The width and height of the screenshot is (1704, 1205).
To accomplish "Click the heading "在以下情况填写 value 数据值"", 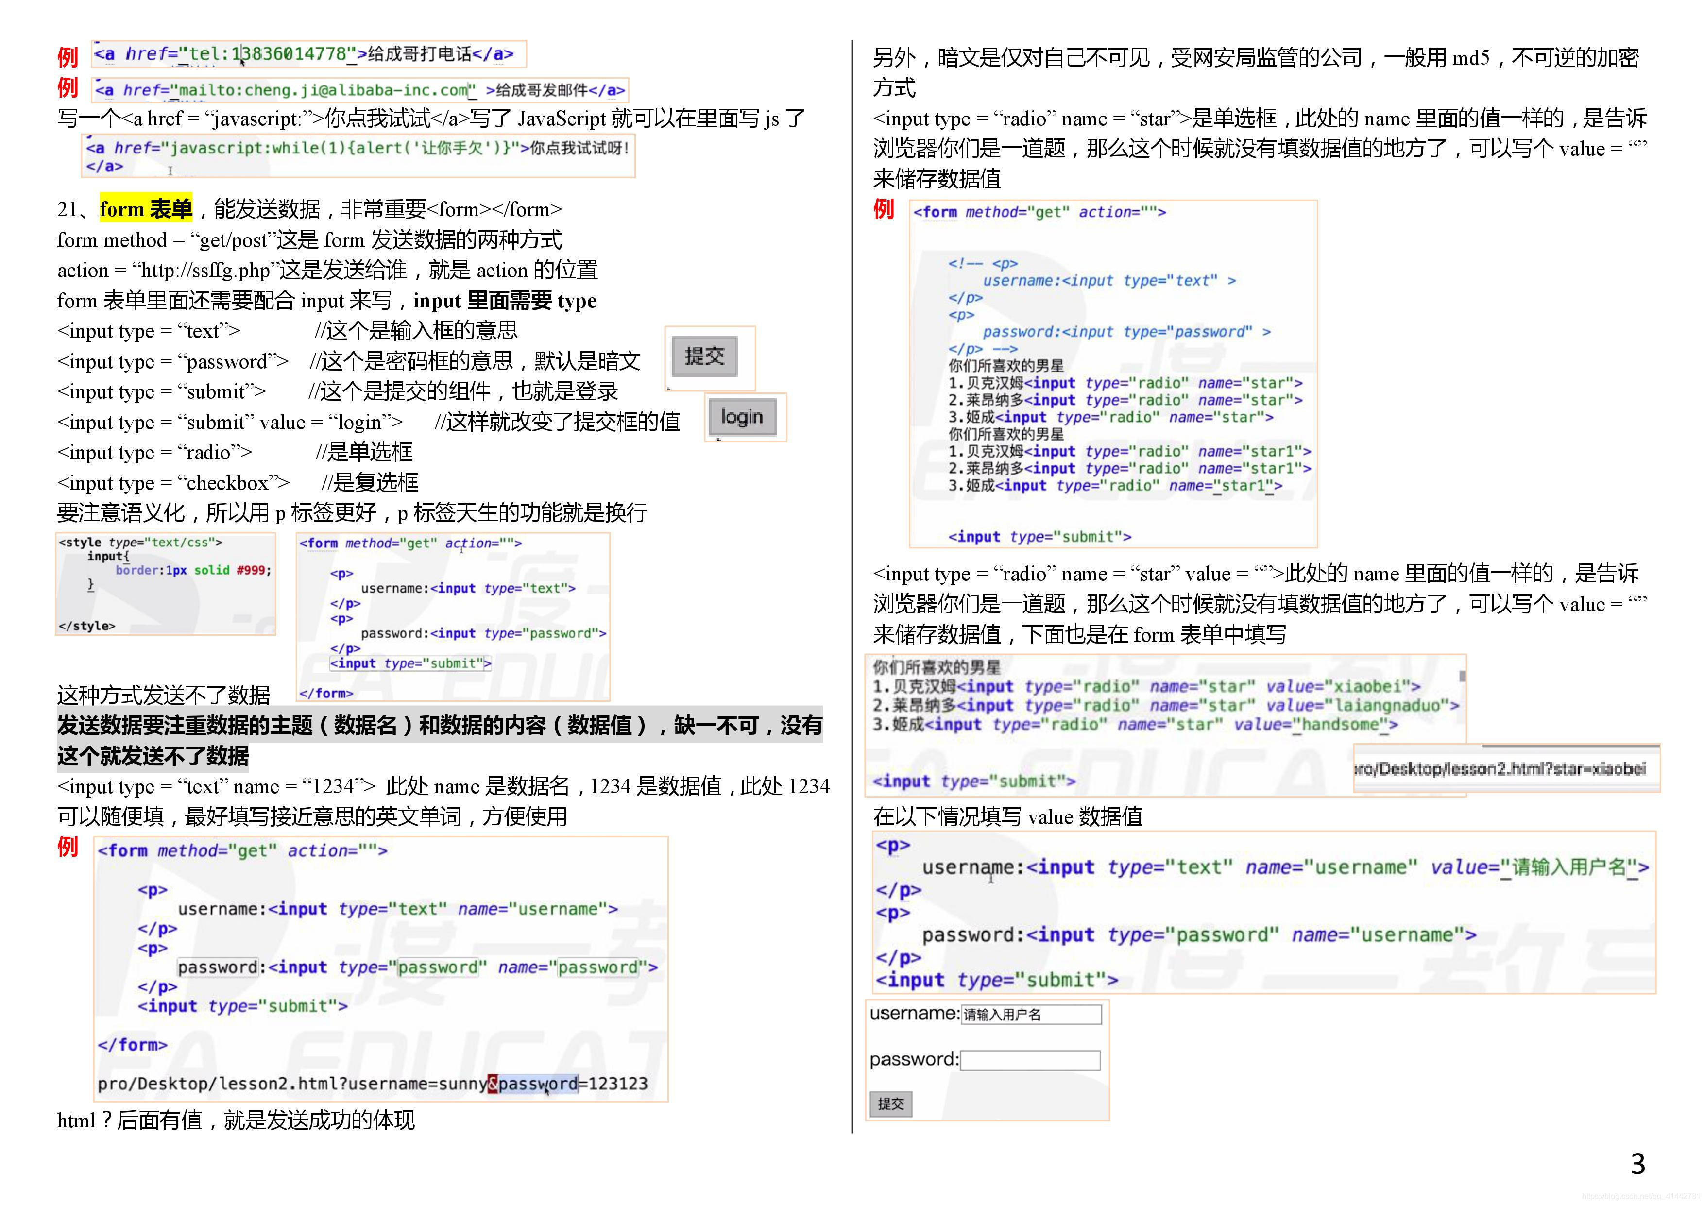I will (x=1007, y=816).
